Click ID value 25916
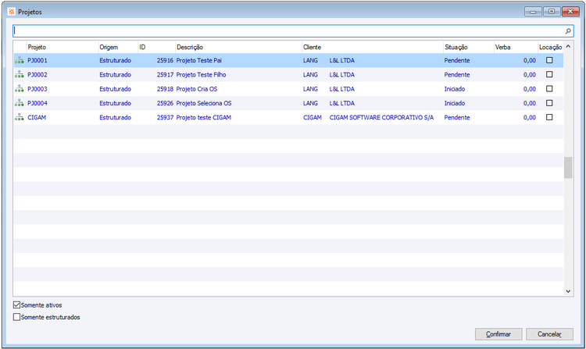The image size is (586, 349). [x=165, y=60]
